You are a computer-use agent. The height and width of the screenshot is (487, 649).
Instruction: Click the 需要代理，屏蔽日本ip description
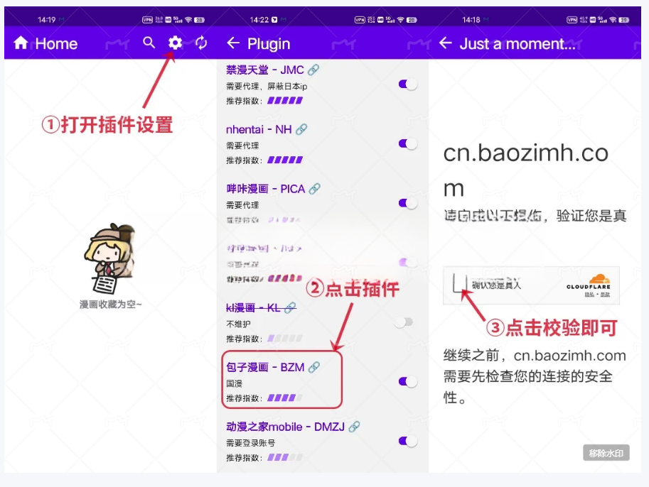[x=267, y=86]
